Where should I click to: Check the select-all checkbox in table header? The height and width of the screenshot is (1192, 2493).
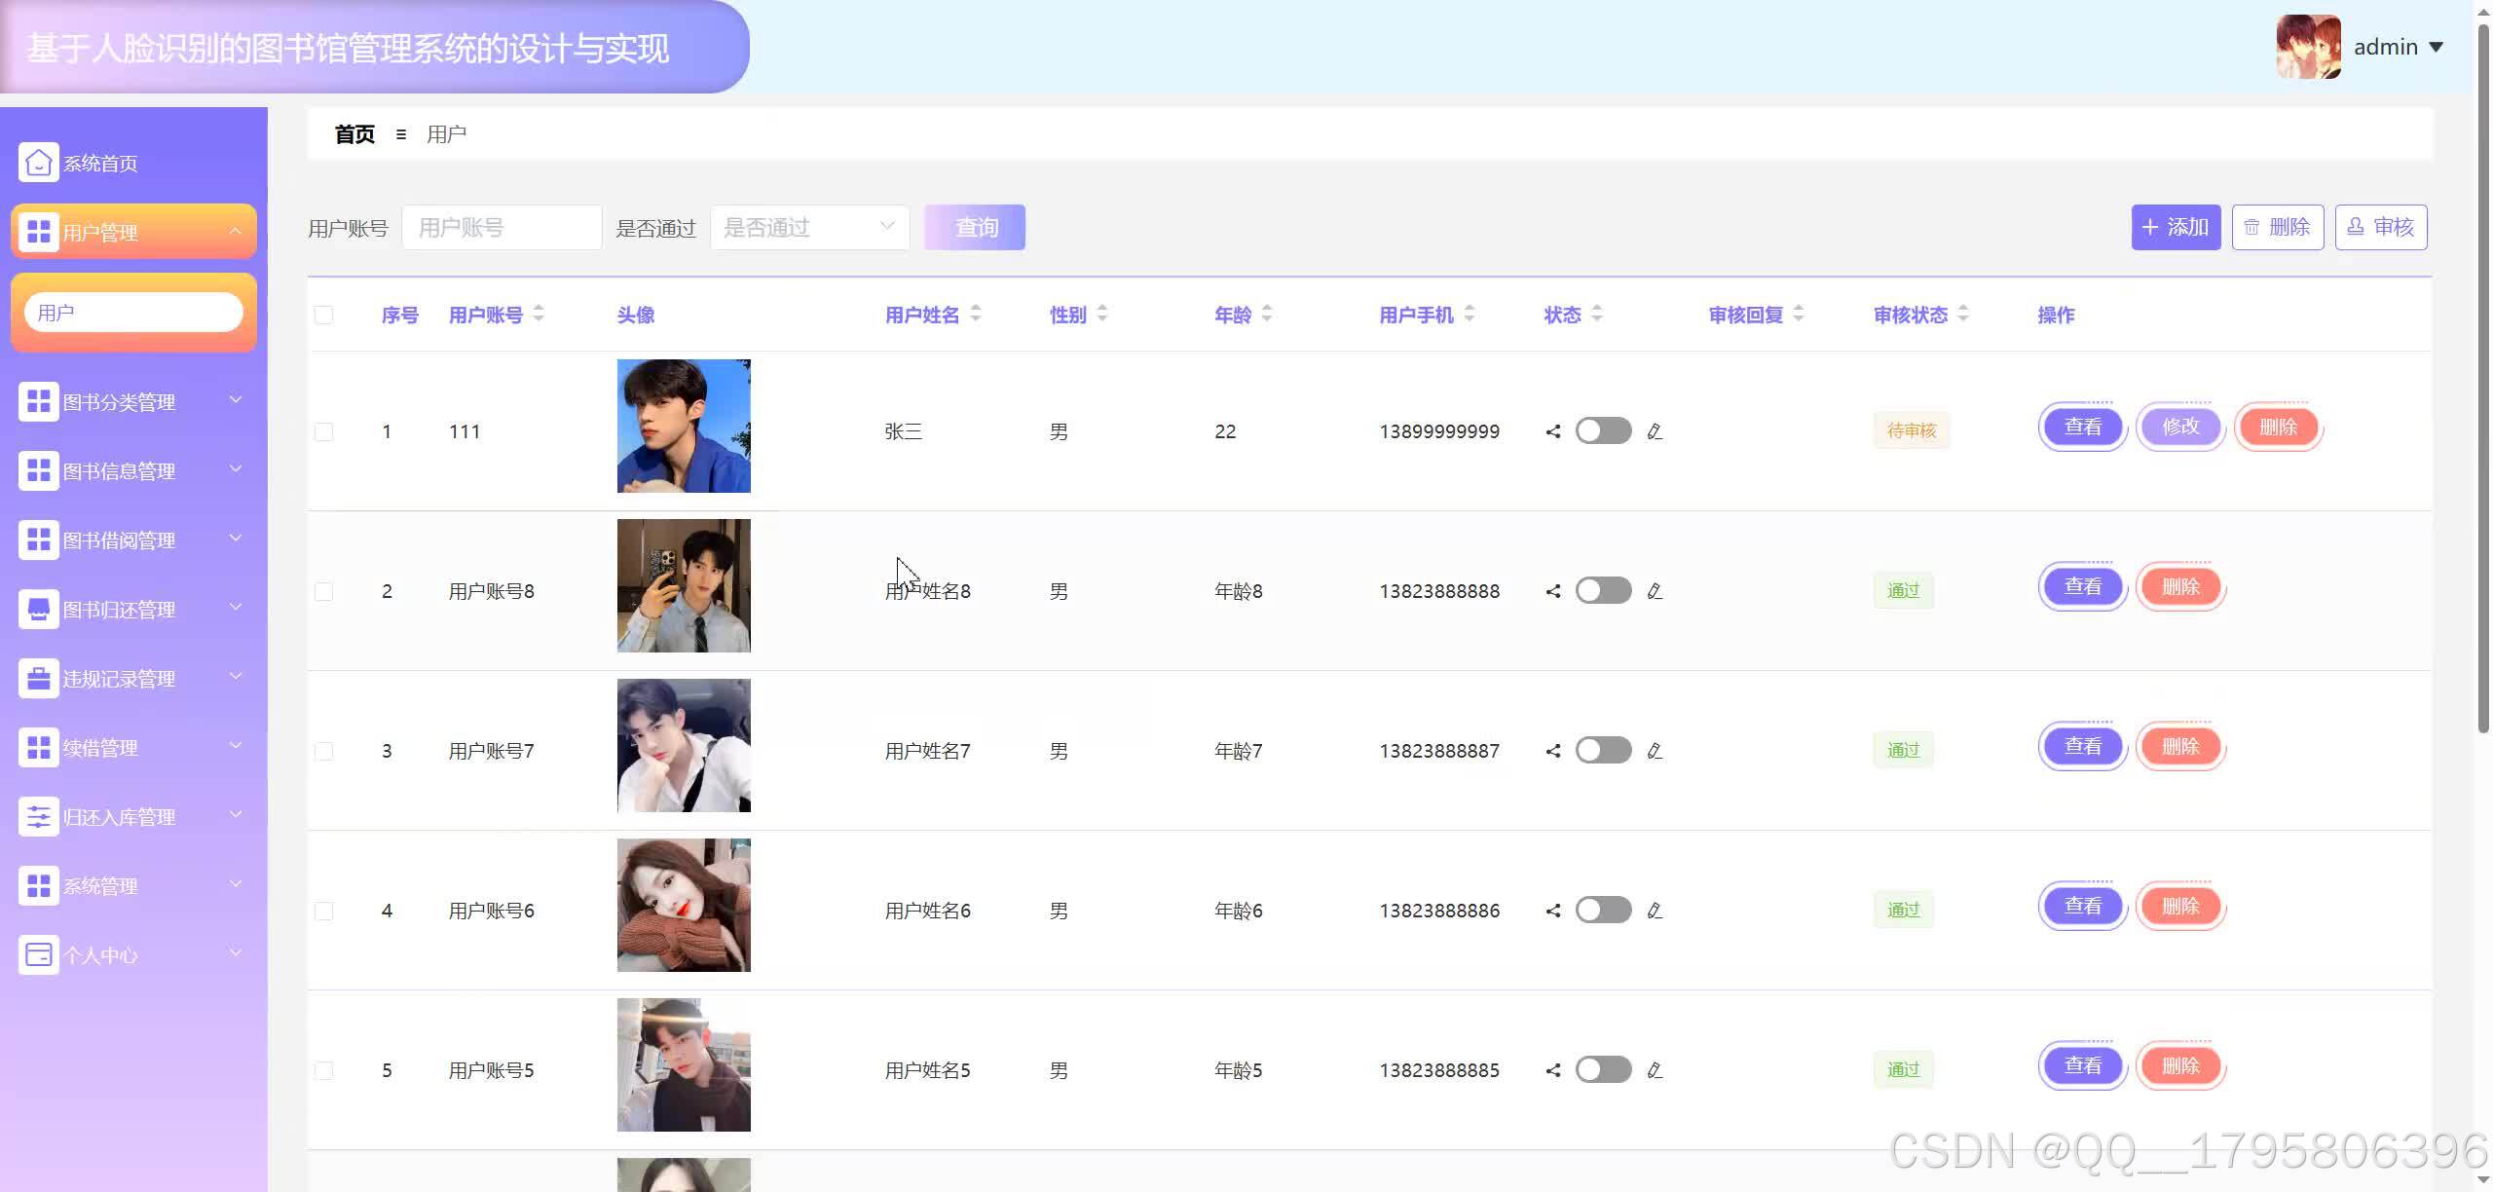(x=324, y=315)
